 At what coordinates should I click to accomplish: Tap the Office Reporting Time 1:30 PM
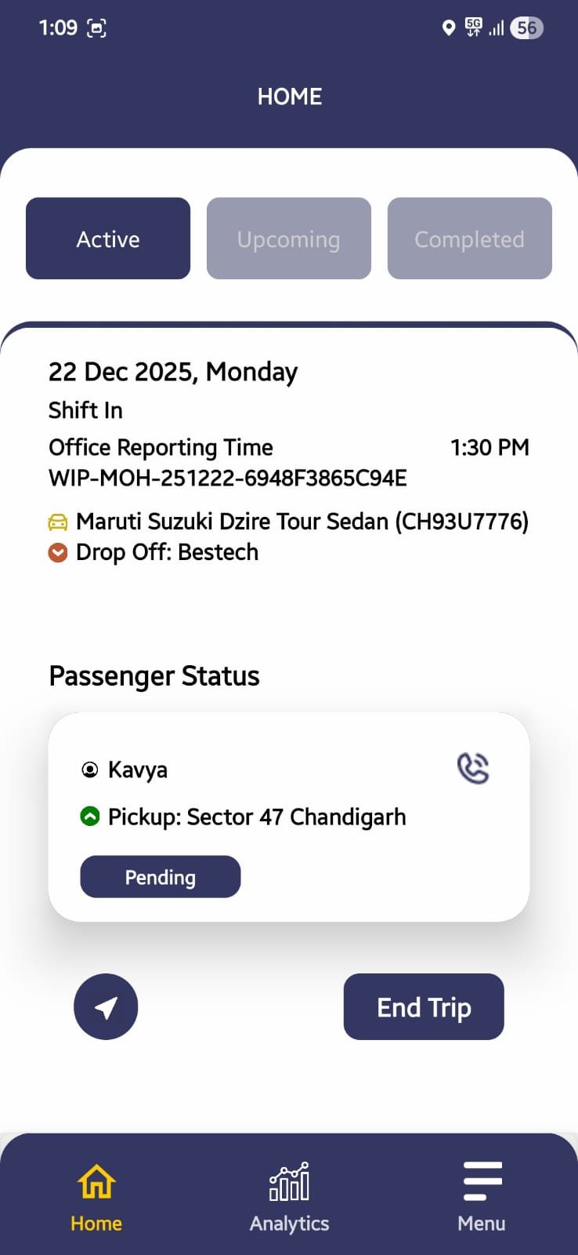489,448
